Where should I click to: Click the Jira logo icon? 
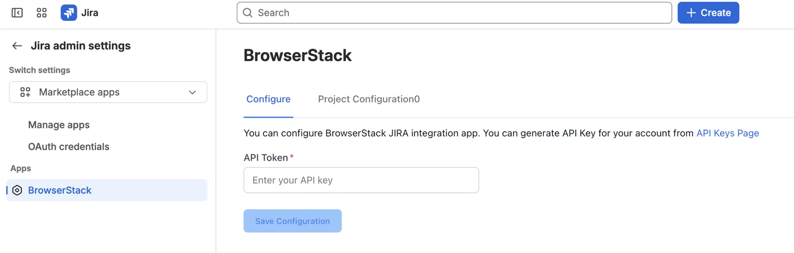(x=68, y=13)
